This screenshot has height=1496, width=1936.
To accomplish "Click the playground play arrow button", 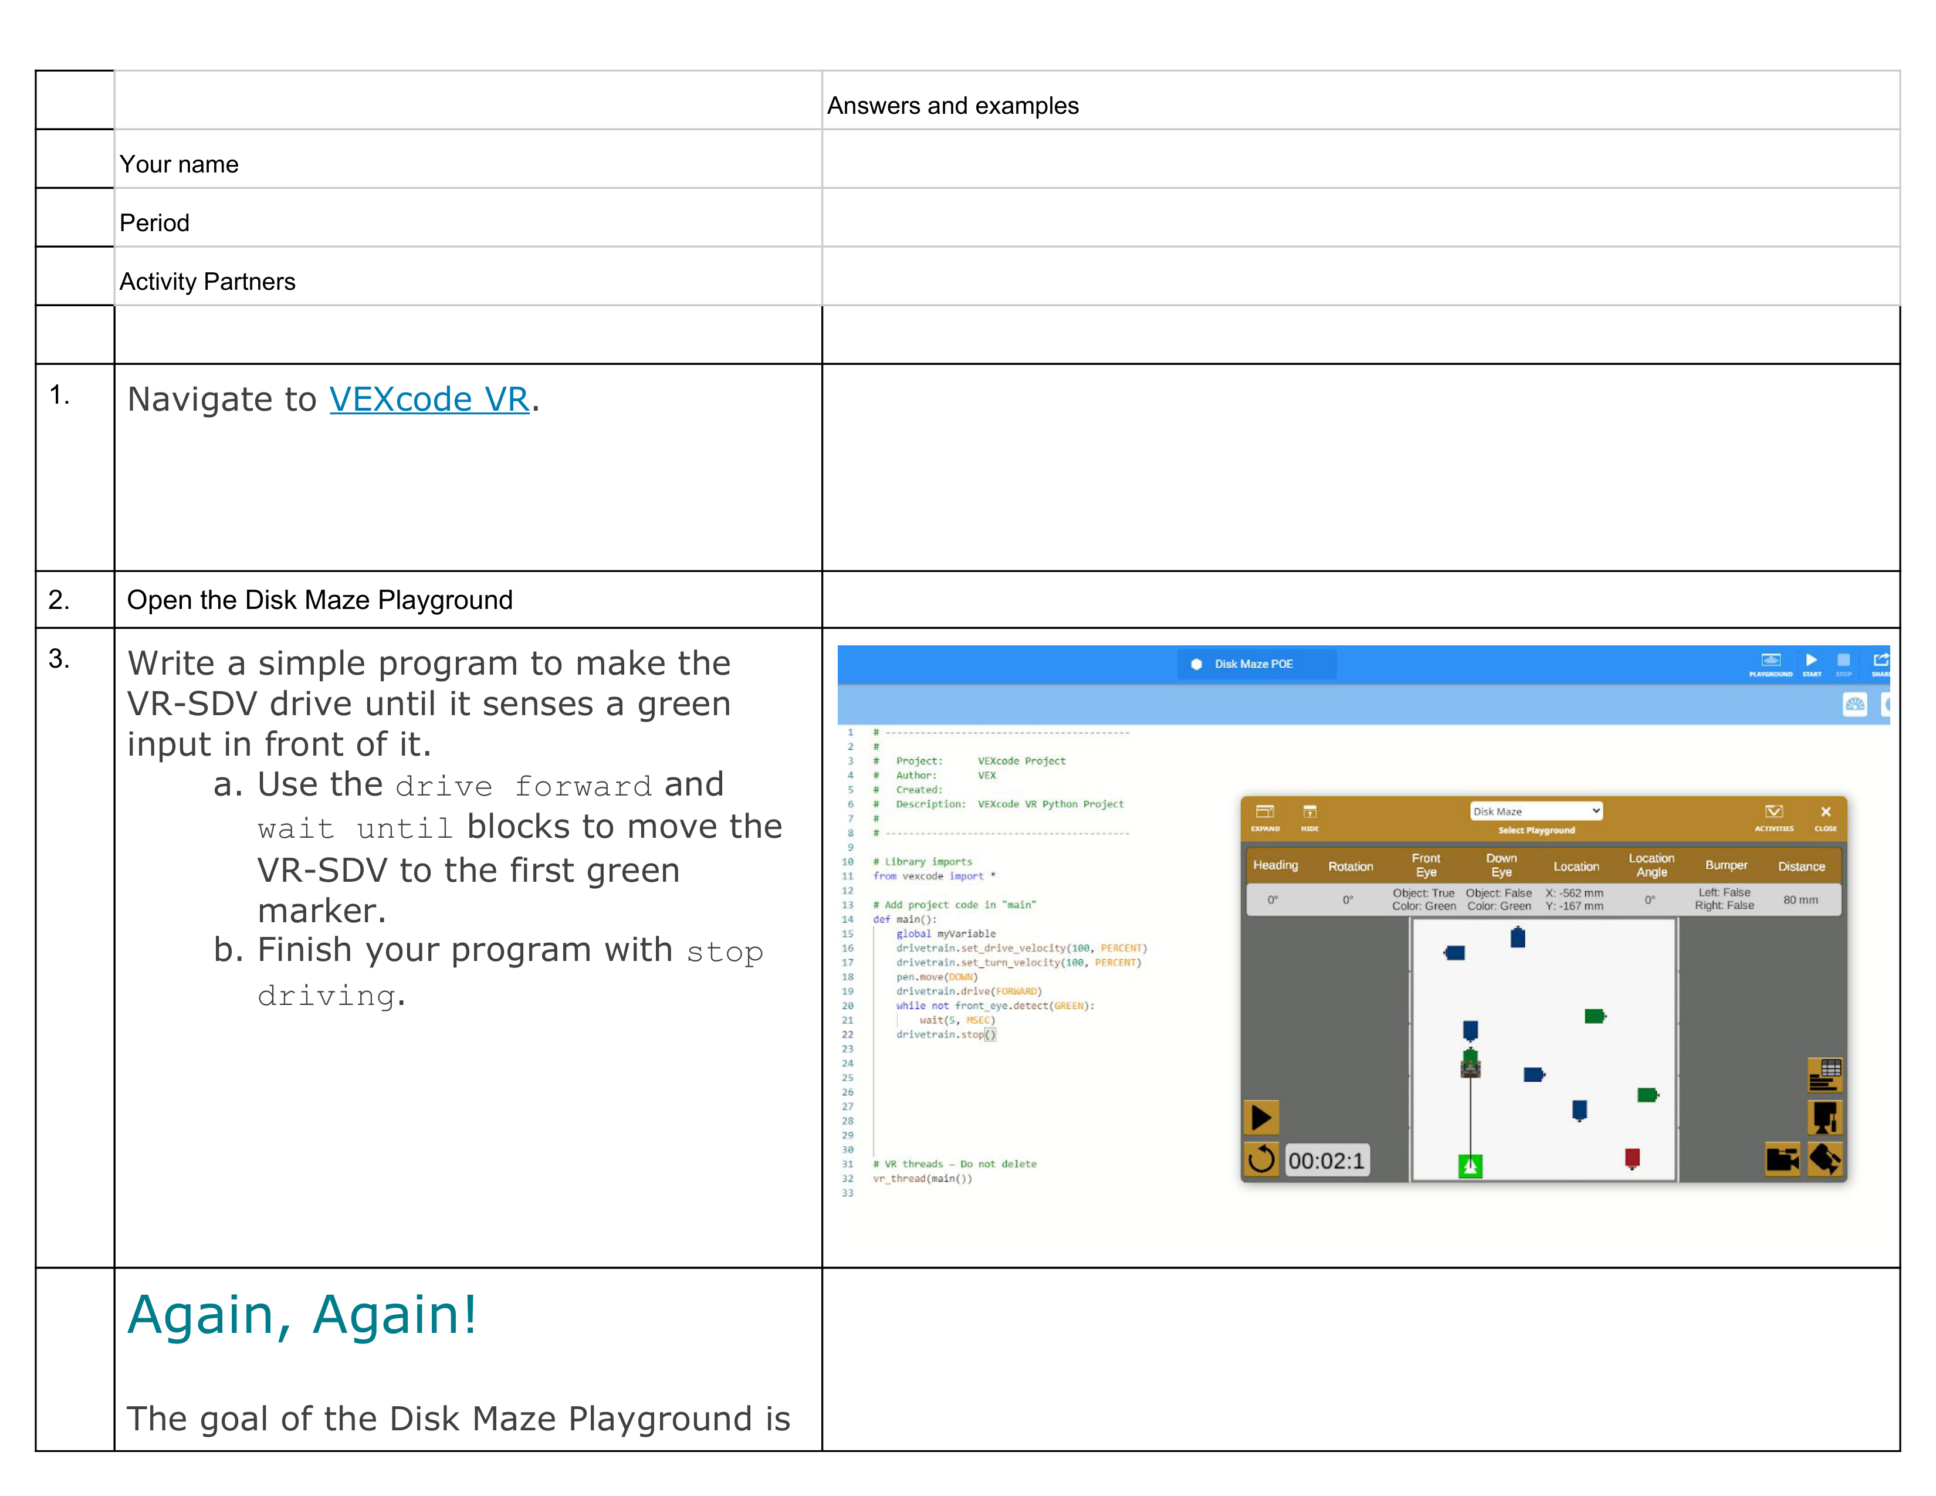I will (x=1261, y=1116).
